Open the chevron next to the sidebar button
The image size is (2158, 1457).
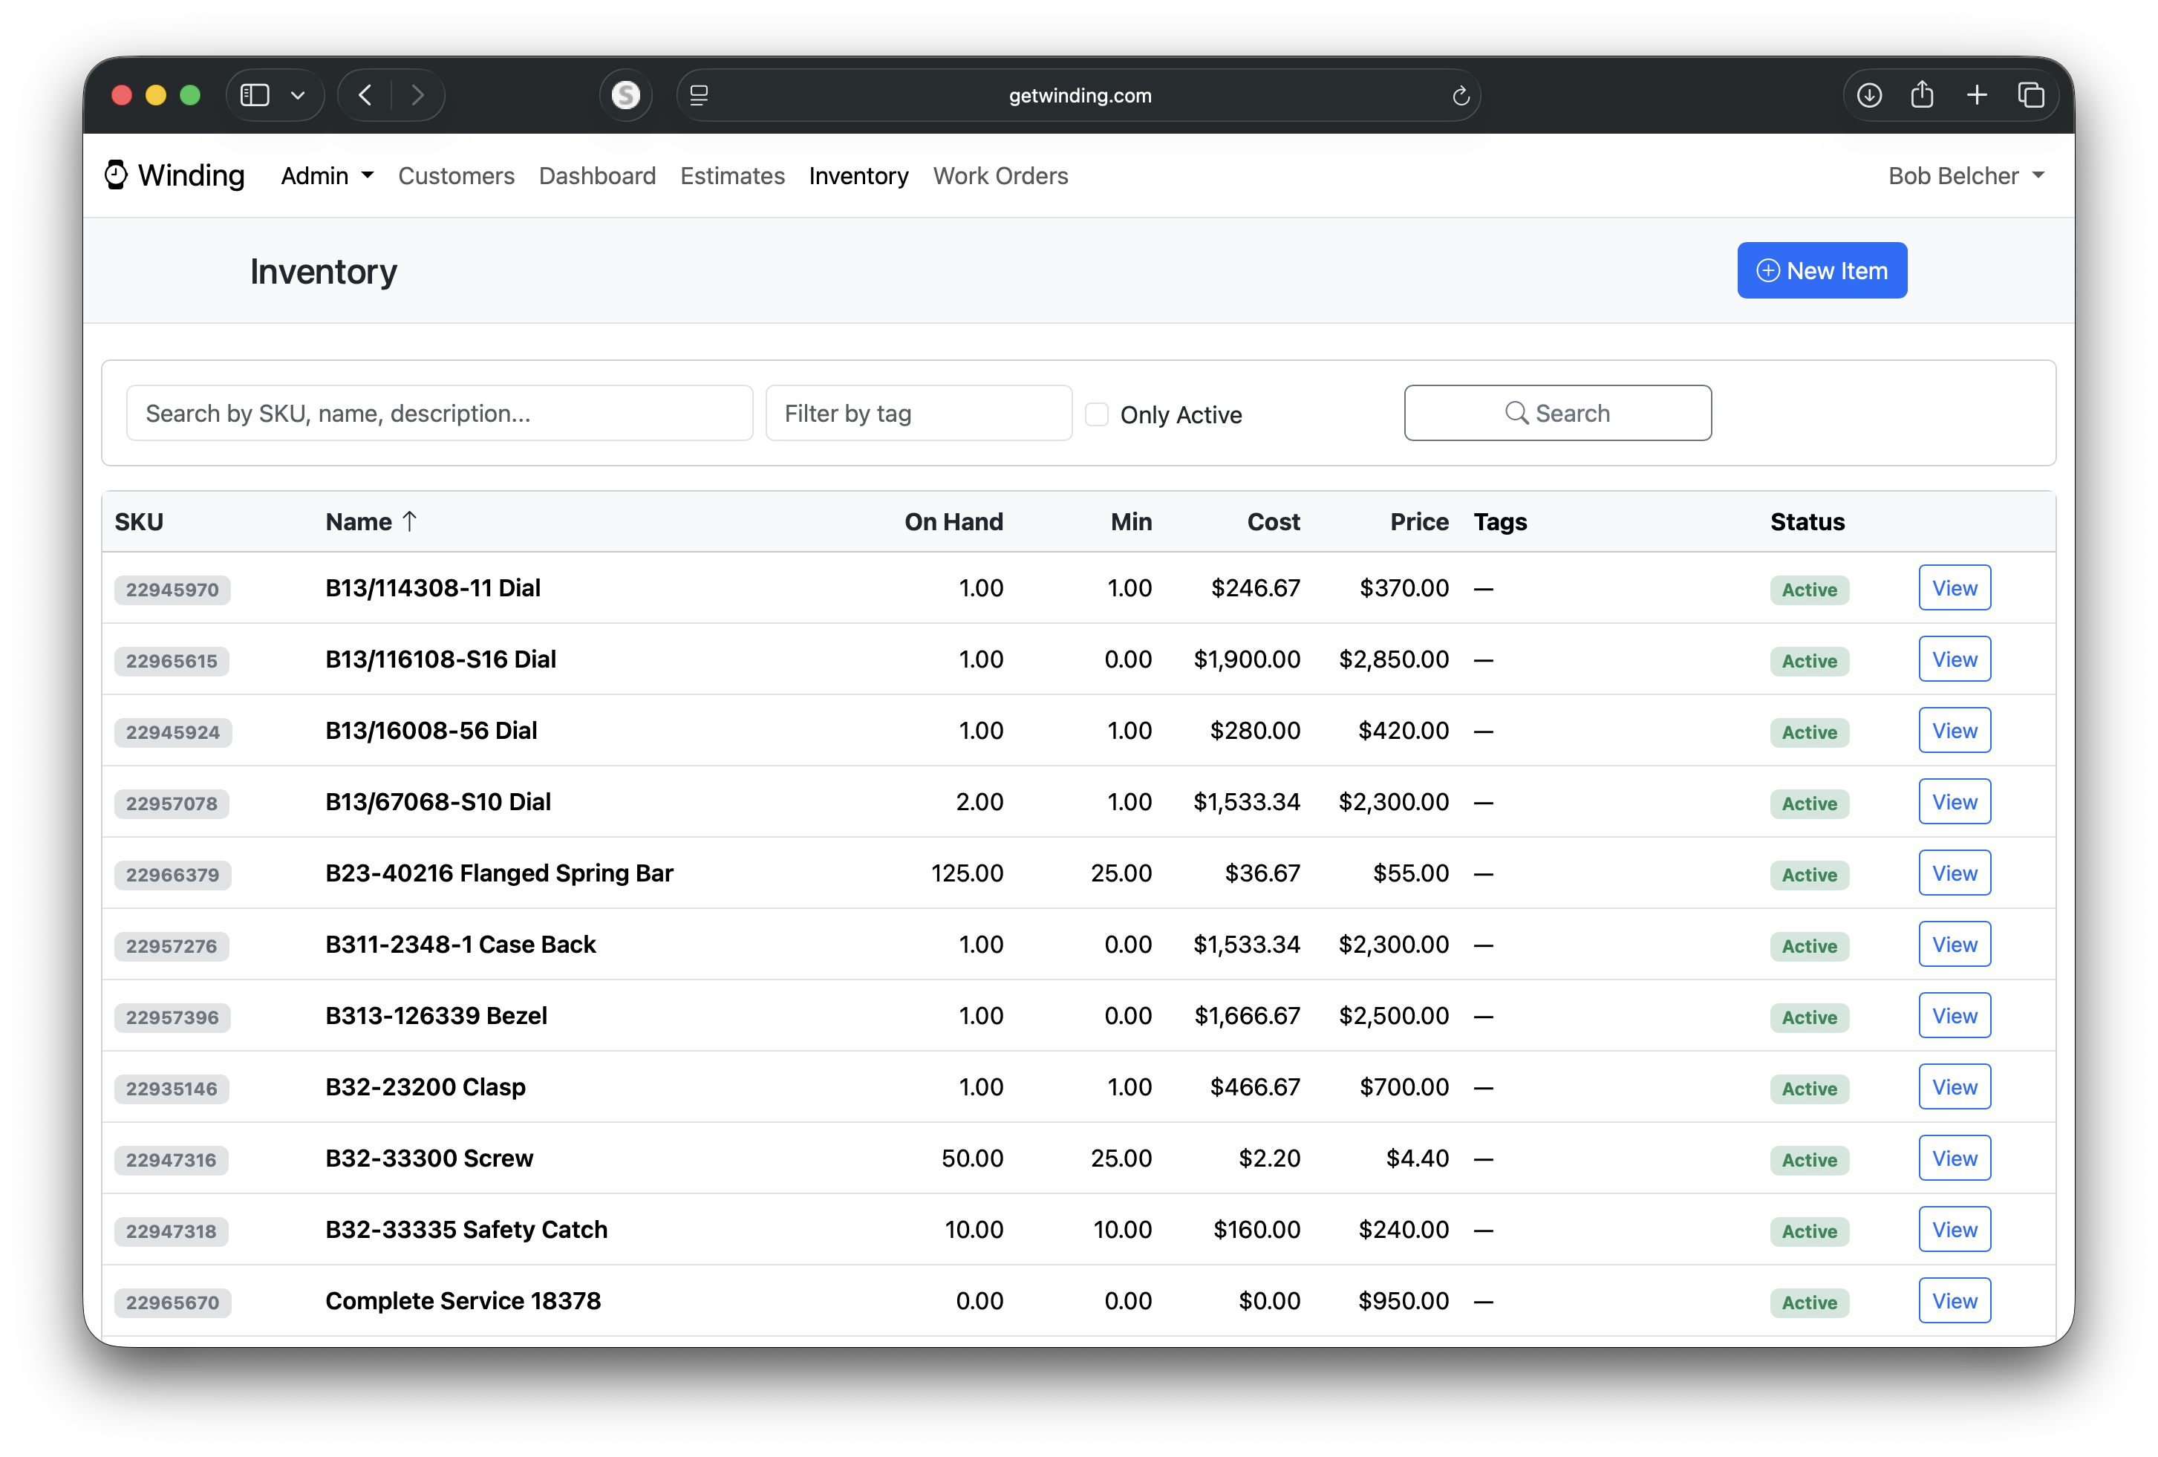click(x=298, y=95)
